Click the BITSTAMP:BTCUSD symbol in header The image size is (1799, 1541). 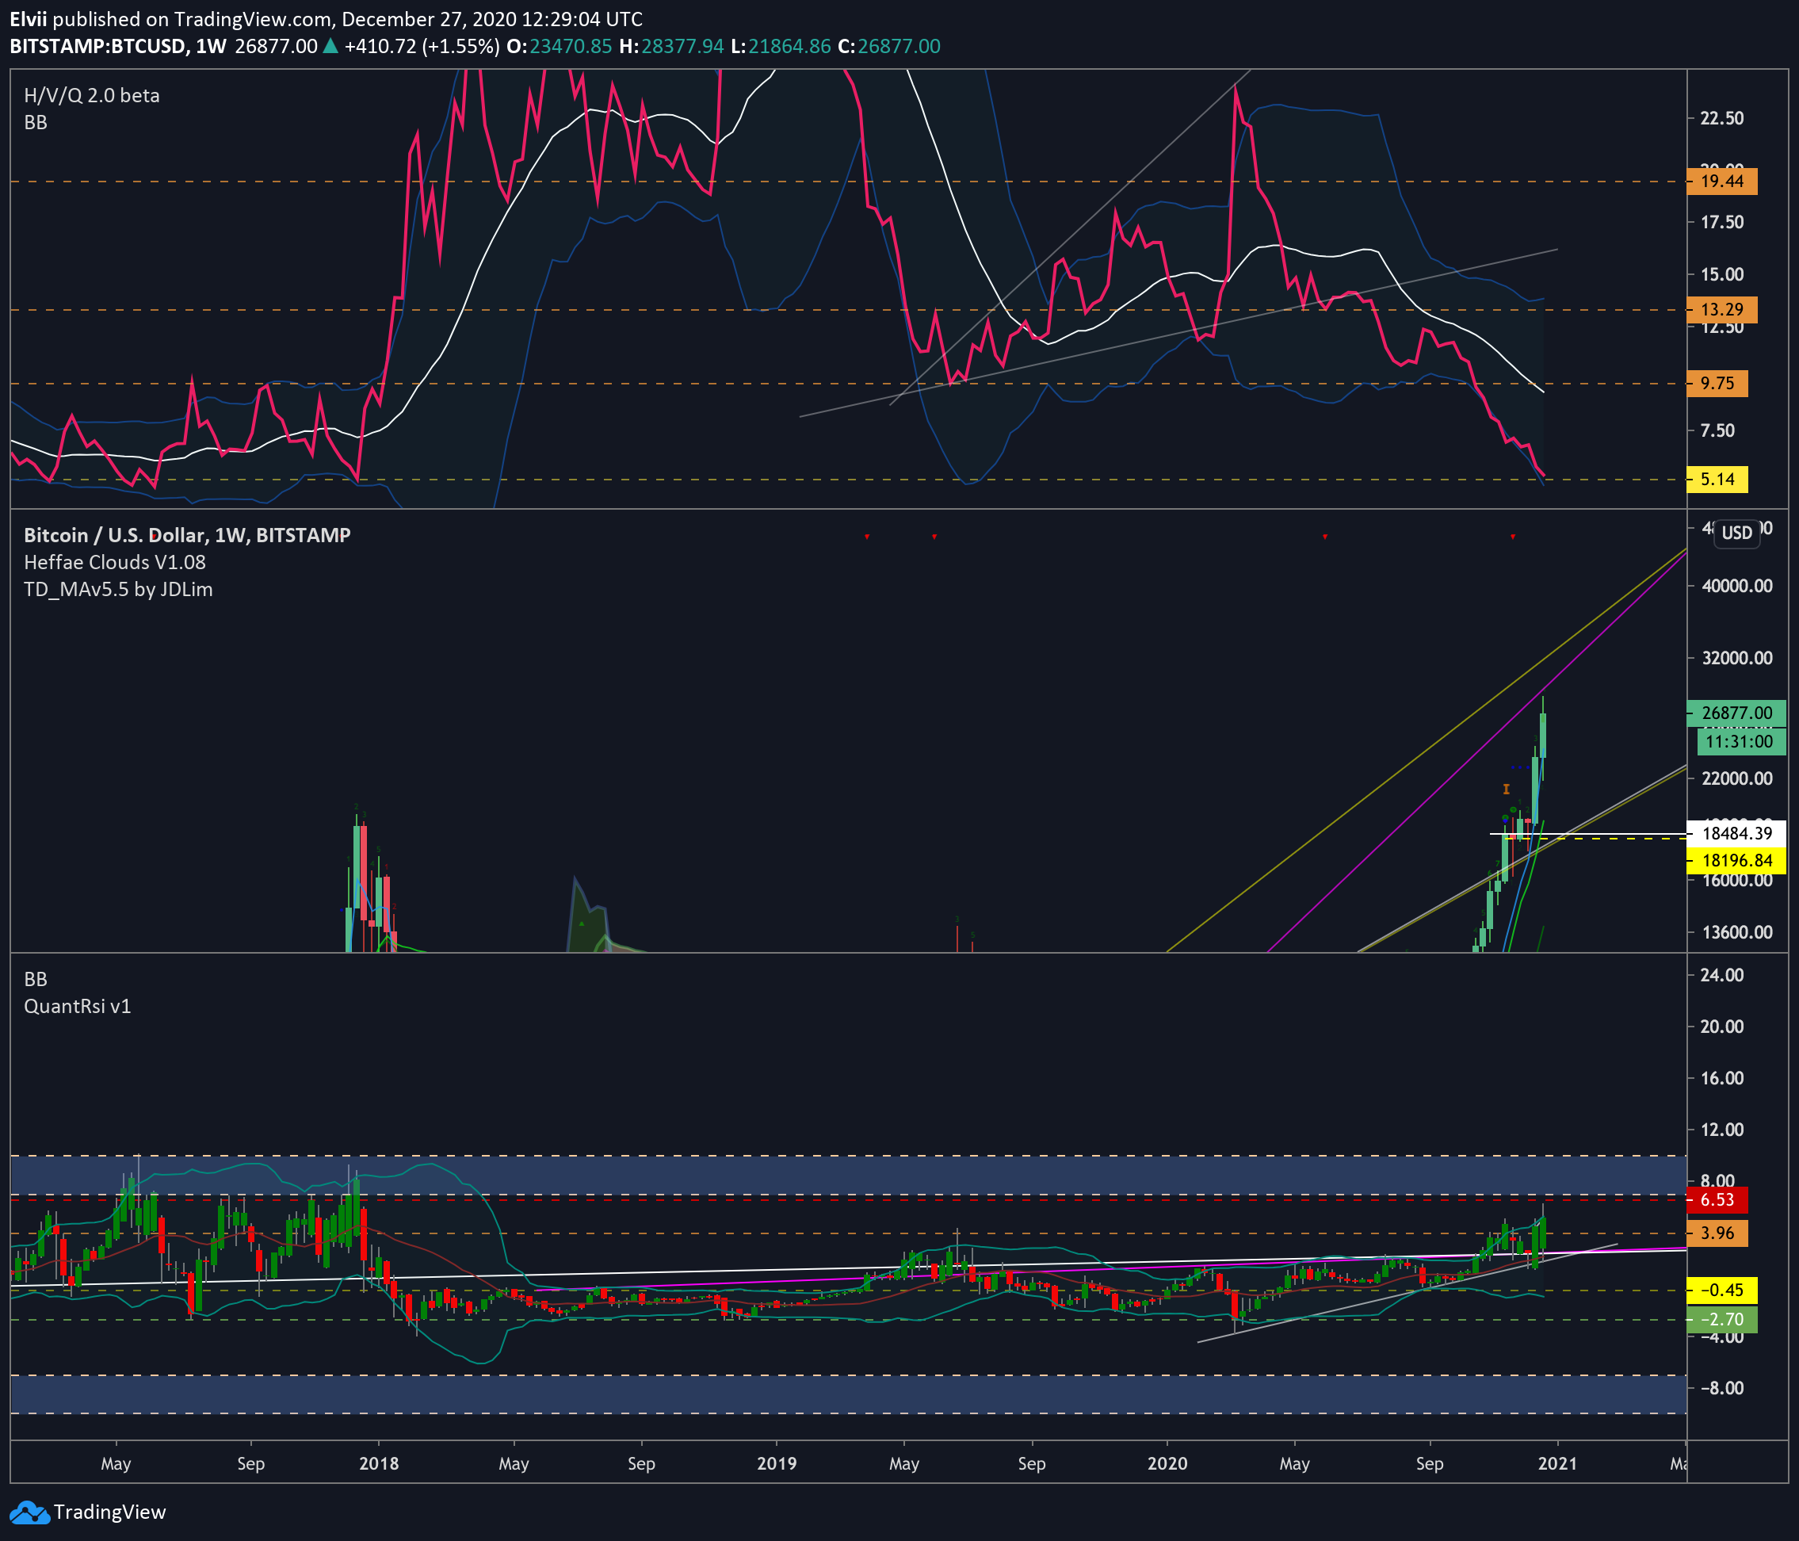[x=99, y=46]
